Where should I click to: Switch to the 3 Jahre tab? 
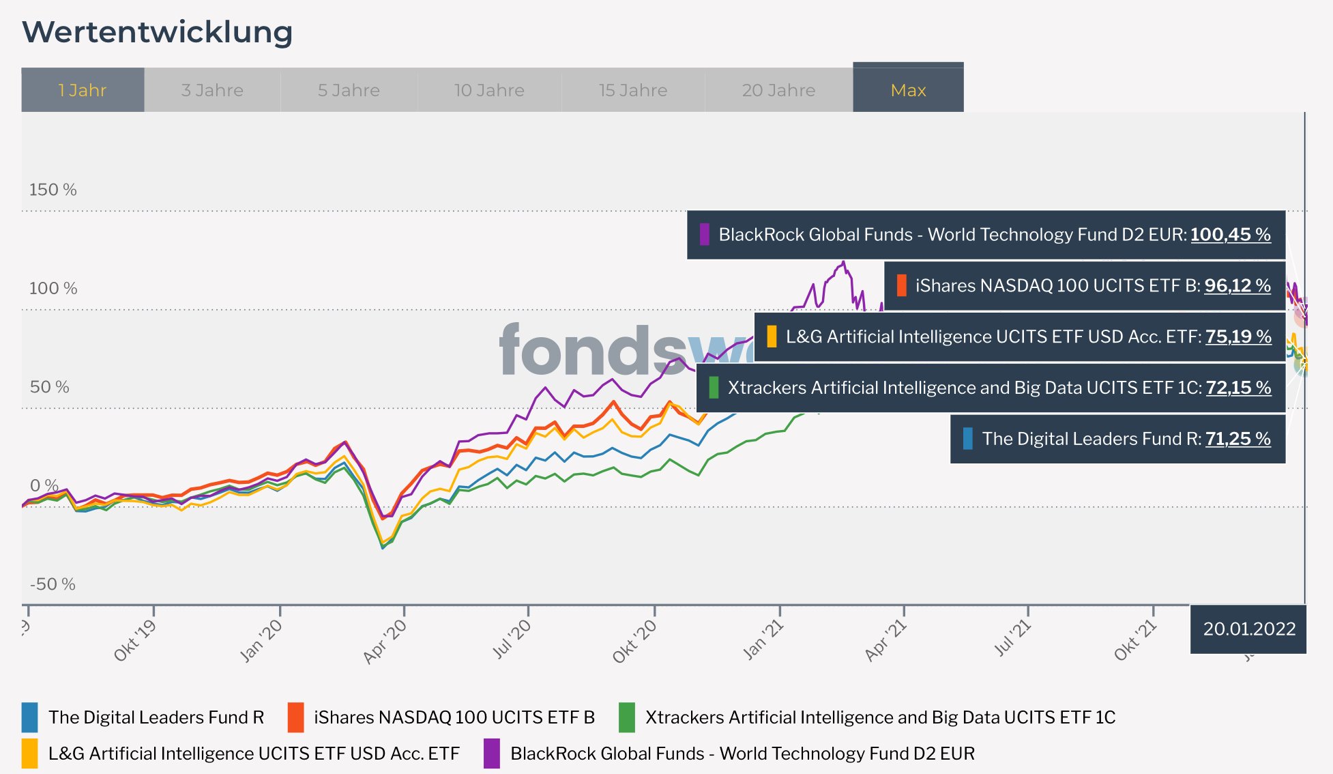point(212,90)
